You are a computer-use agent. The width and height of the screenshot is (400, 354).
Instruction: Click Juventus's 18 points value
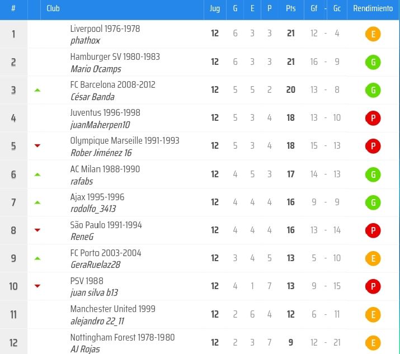(290, 118)
